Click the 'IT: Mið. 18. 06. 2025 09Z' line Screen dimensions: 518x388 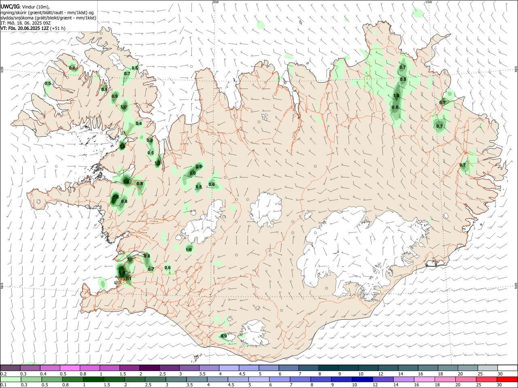[25, 23]
